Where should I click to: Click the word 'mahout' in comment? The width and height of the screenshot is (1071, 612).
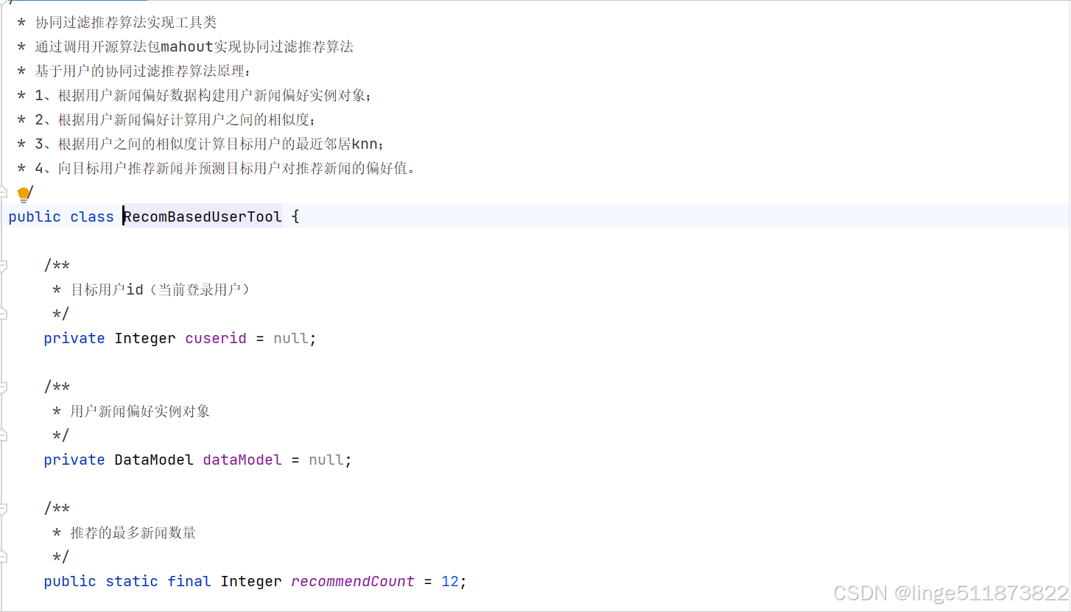click(187, 47)
